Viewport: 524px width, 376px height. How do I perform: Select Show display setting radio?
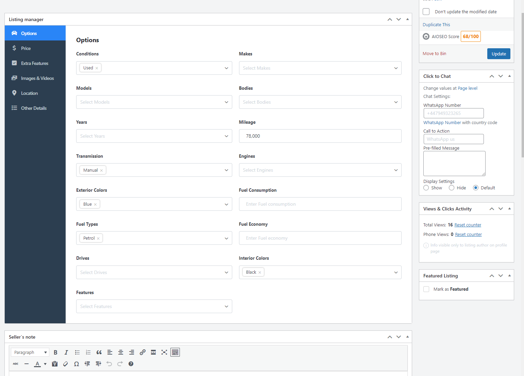click(426, 188)
